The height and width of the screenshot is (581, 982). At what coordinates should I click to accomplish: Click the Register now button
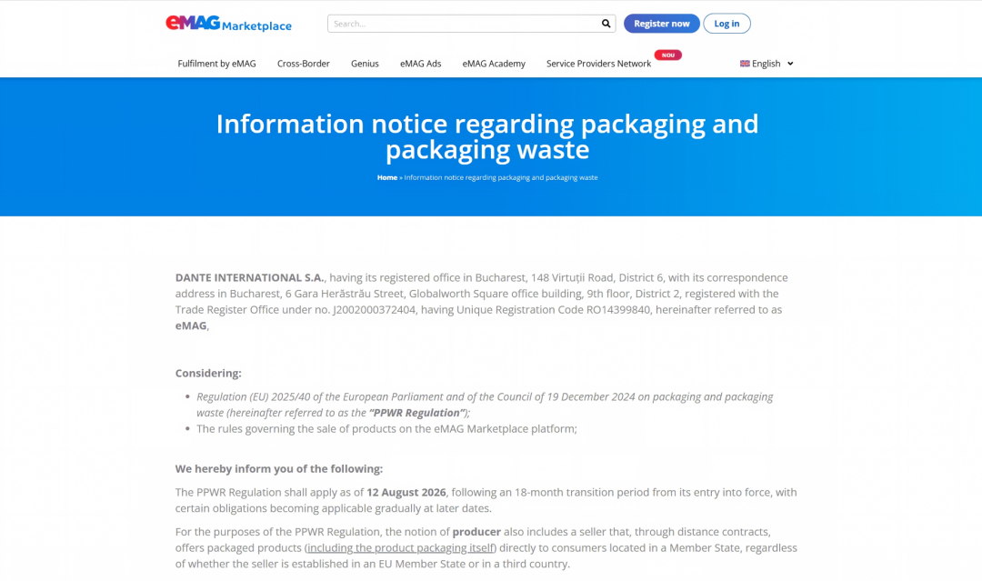(x=661, y=24)
